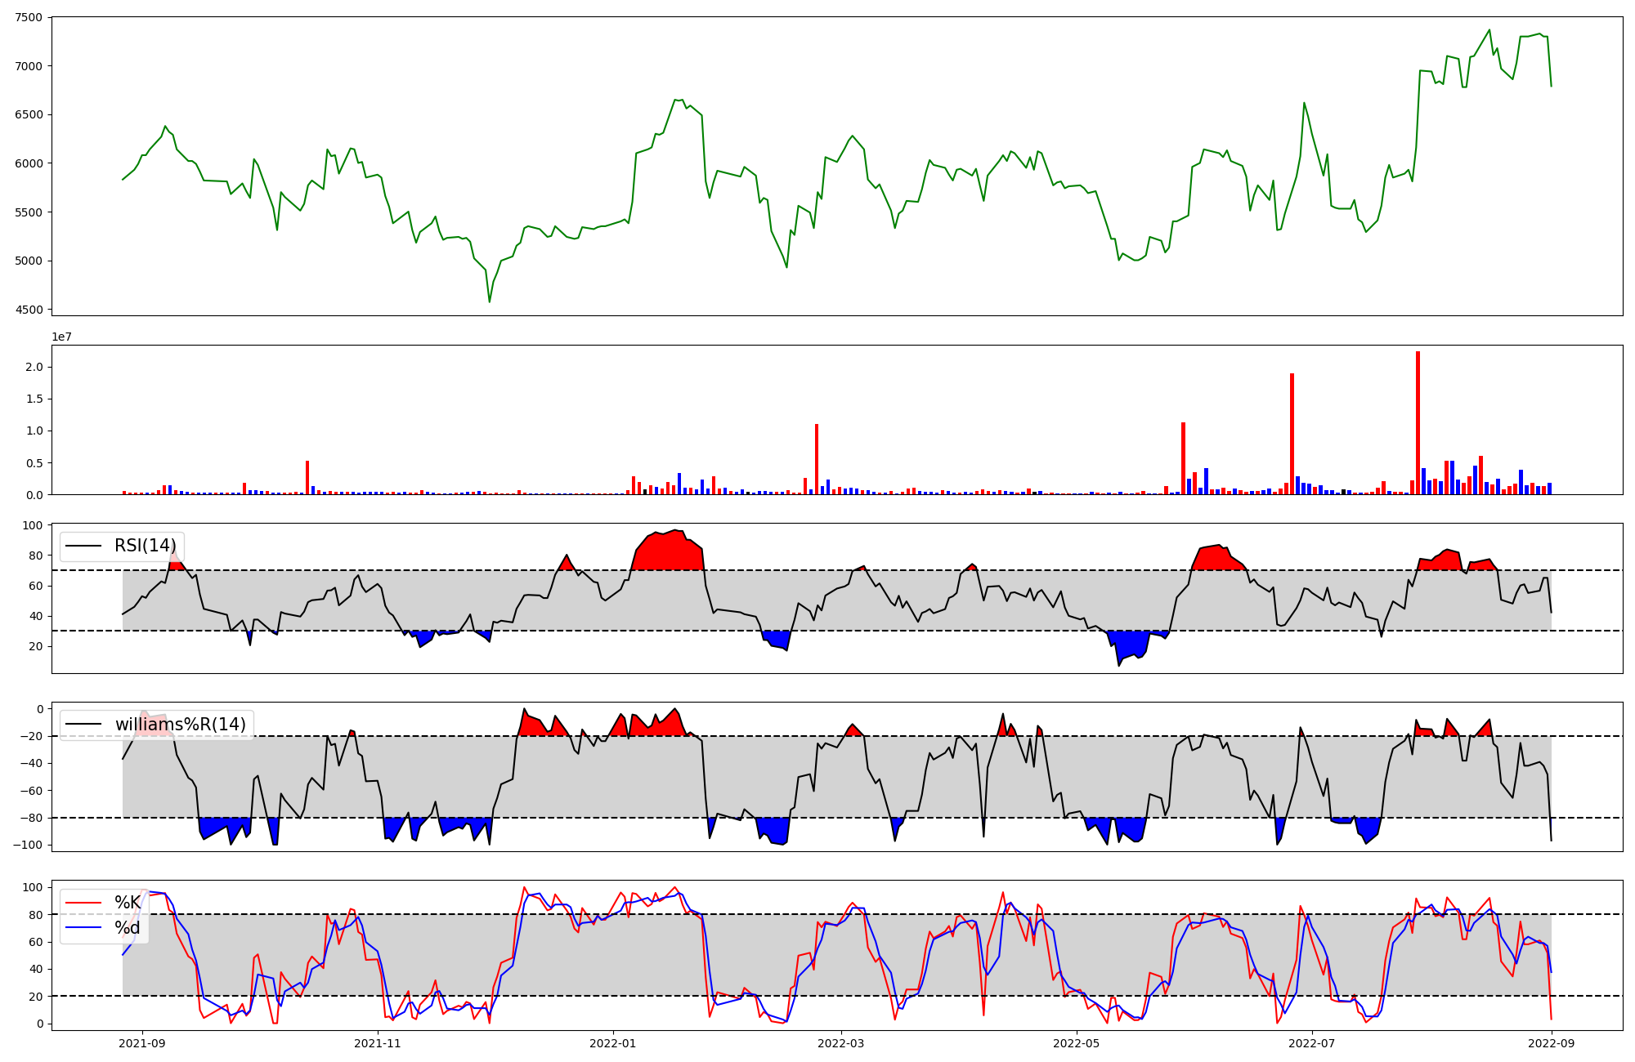Viewport: 1635px width, 1062px height.
Task: Click the deepest blue RSI oversold area
Action: (x=1132, y=644)
